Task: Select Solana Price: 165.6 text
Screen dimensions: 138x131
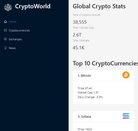Action: click(85, 129)
